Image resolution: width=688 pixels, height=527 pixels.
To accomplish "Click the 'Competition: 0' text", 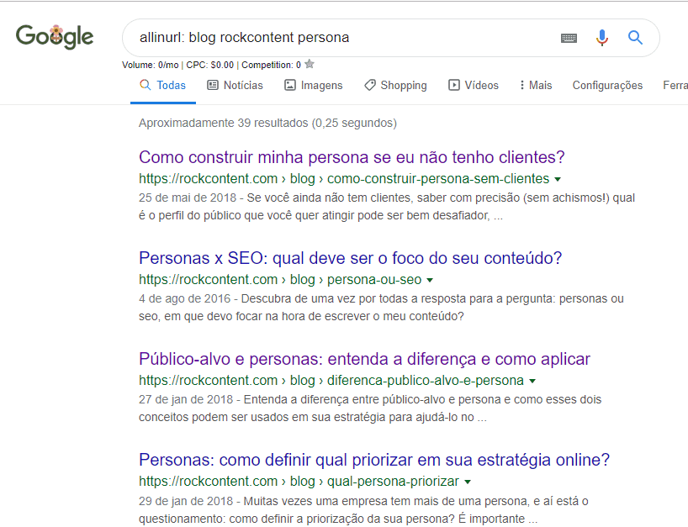I will coord(271,65).
